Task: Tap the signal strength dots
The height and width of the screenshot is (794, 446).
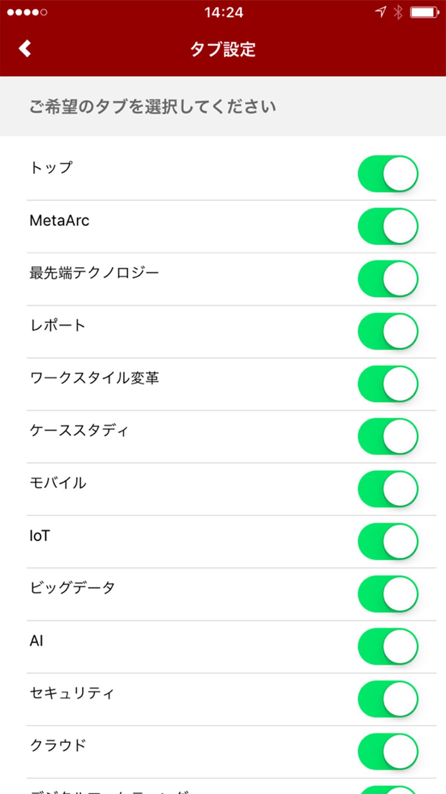Action: pos(27,12)
